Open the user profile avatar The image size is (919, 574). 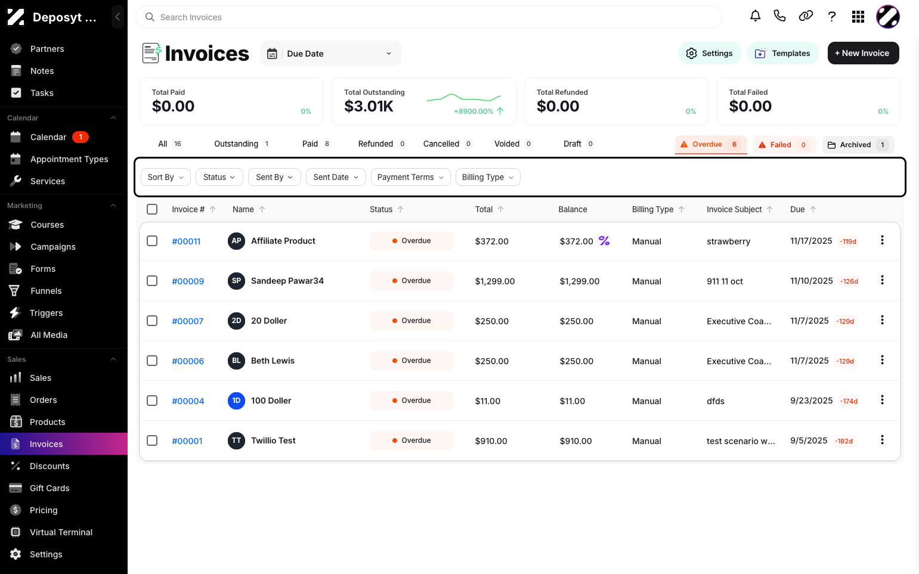click(887, 16)
